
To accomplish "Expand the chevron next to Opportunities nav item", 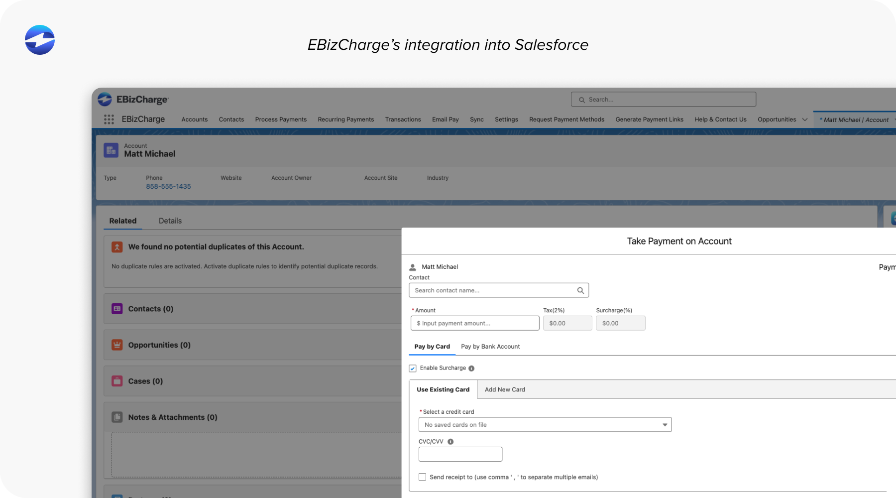I will click(x=804, y=120).
